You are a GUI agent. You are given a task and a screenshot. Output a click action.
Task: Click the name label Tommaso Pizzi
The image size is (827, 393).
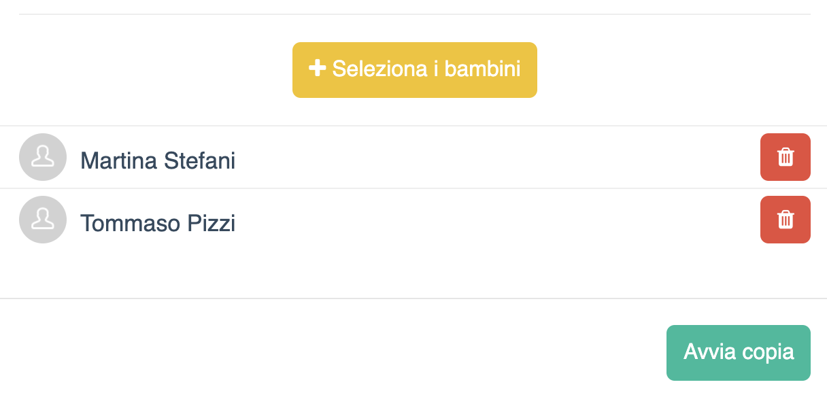pos(158,223)
